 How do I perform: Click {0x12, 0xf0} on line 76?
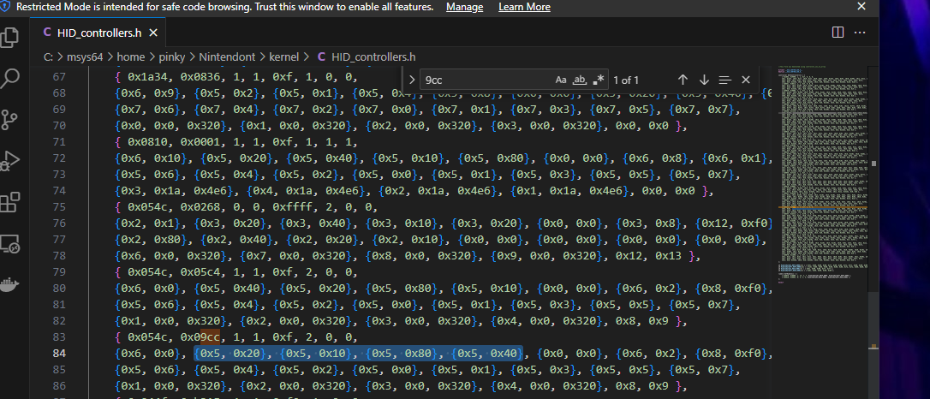tap(734, 223)
